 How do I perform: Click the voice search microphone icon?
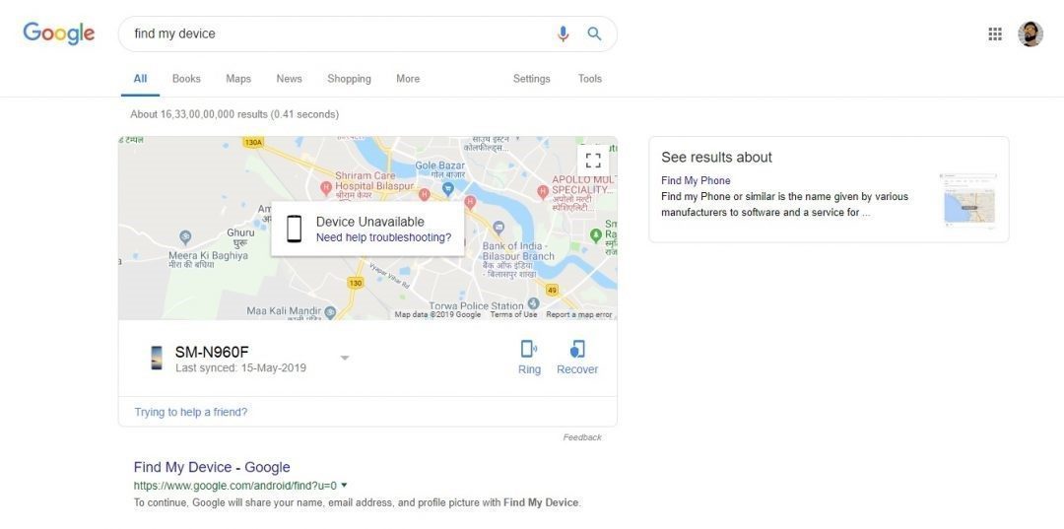[563, 33]
